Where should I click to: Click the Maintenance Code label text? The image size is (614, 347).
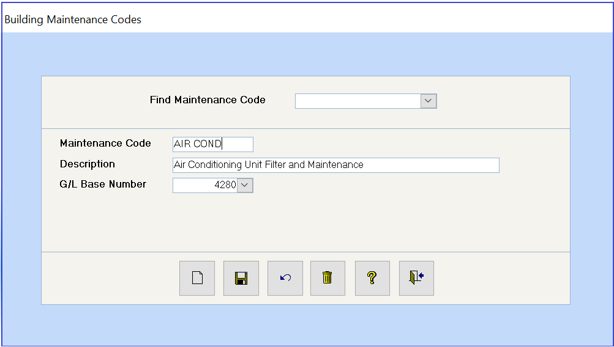pyautogui.click(x=105, y=144)
